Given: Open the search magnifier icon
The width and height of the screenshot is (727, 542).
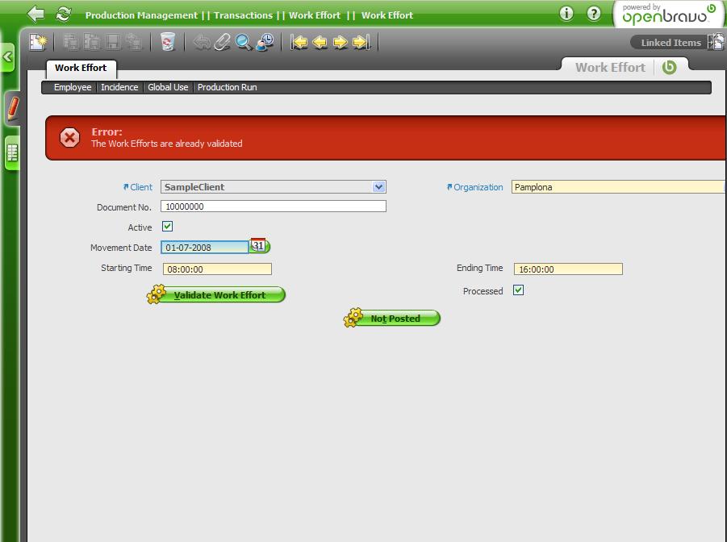Looking at the screenshot, I should pyautogui.click(x=244, y=42).
